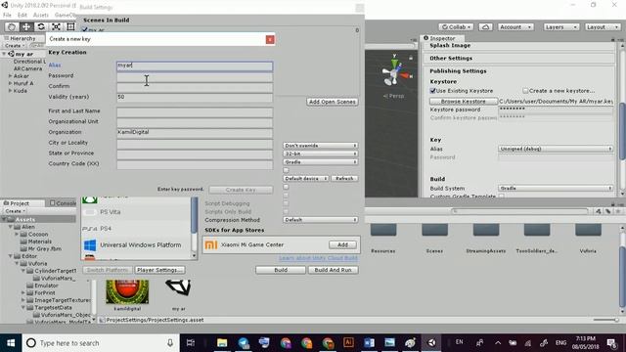Toggle Custom Gradle Template checkbox
This screenshot has width=626, height=352.
[x=502, y=196]
